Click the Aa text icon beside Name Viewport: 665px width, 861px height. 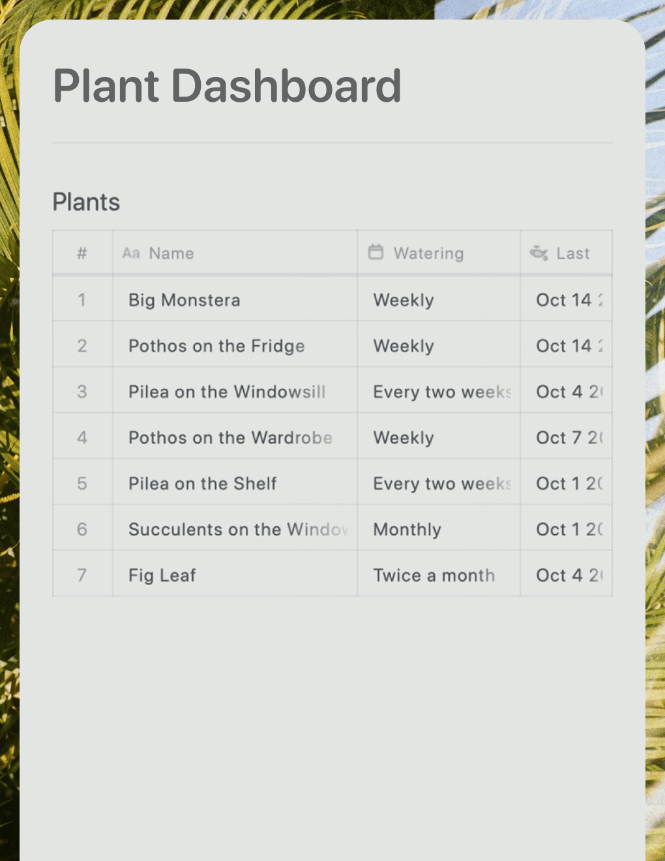coord(132,253)
